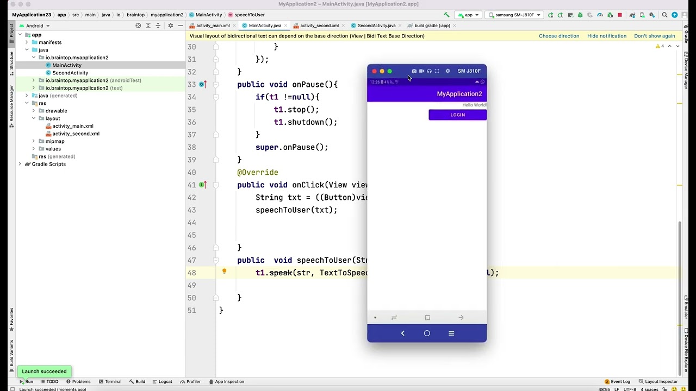Switch to the activity_main.xml editor tab

click(x=213, y=26)
